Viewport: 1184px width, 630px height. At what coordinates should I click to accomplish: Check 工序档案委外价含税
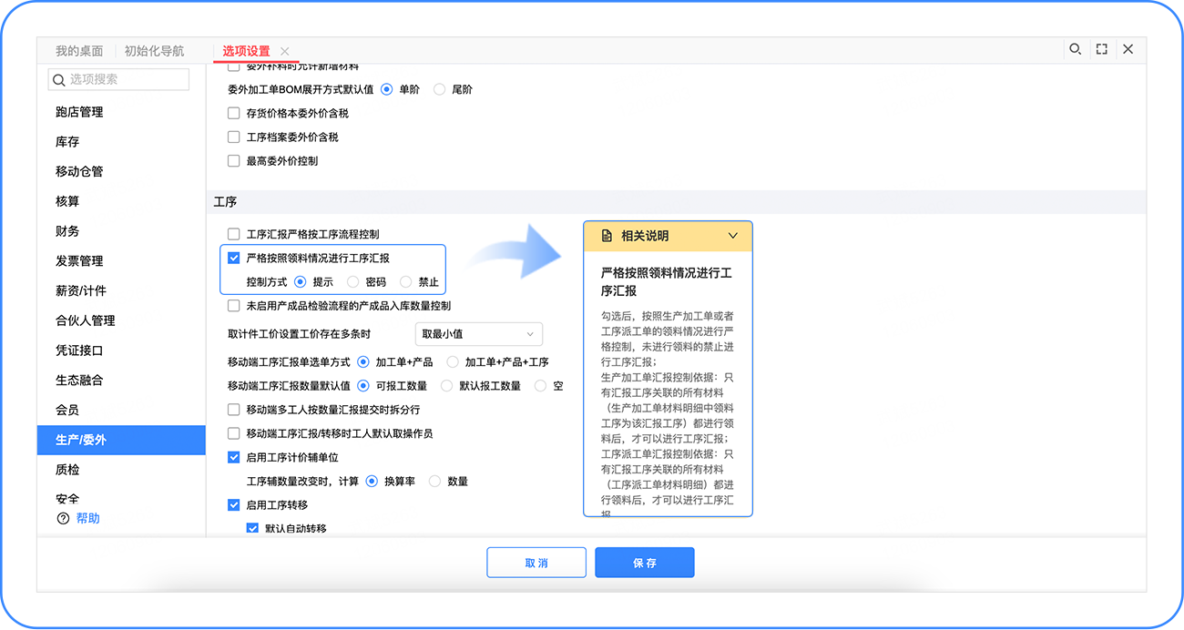(234, 137)
